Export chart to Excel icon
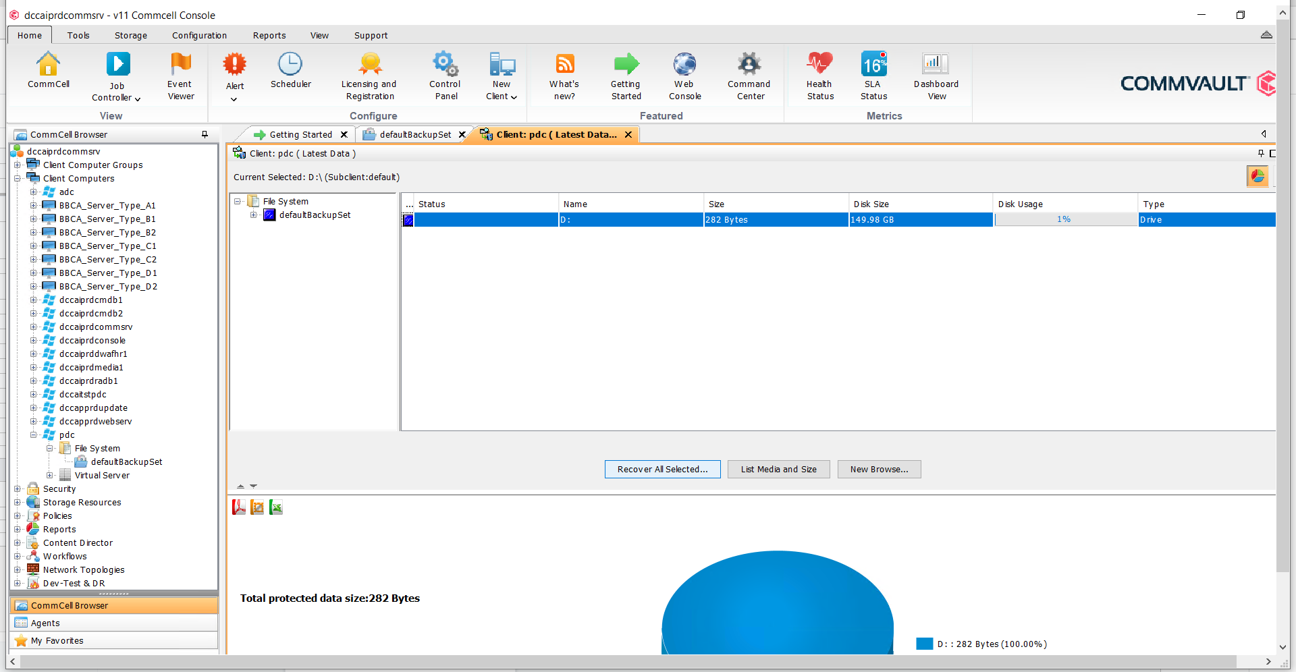 pos(276,507)
